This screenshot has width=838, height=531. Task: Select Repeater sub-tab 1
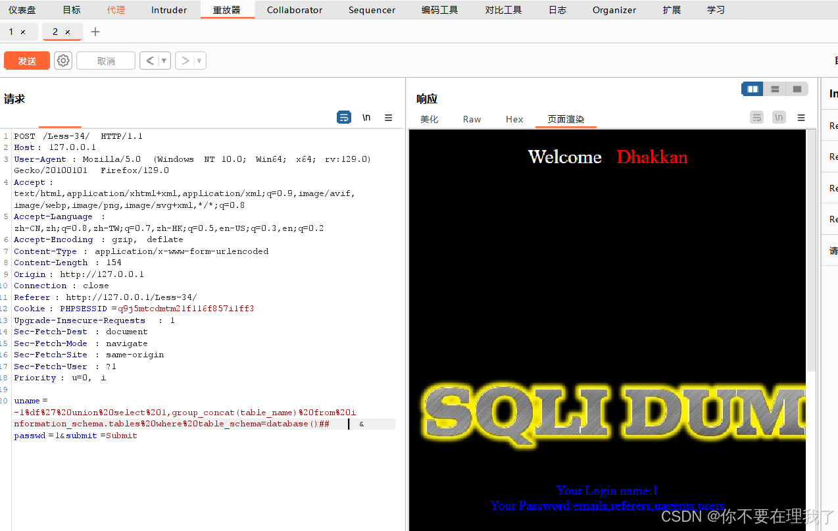pos(11,32)
